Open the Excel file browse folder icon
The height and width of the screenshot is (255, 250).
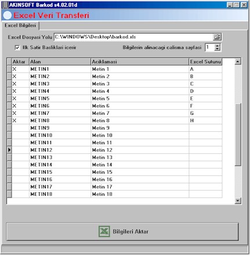[217, 37]
